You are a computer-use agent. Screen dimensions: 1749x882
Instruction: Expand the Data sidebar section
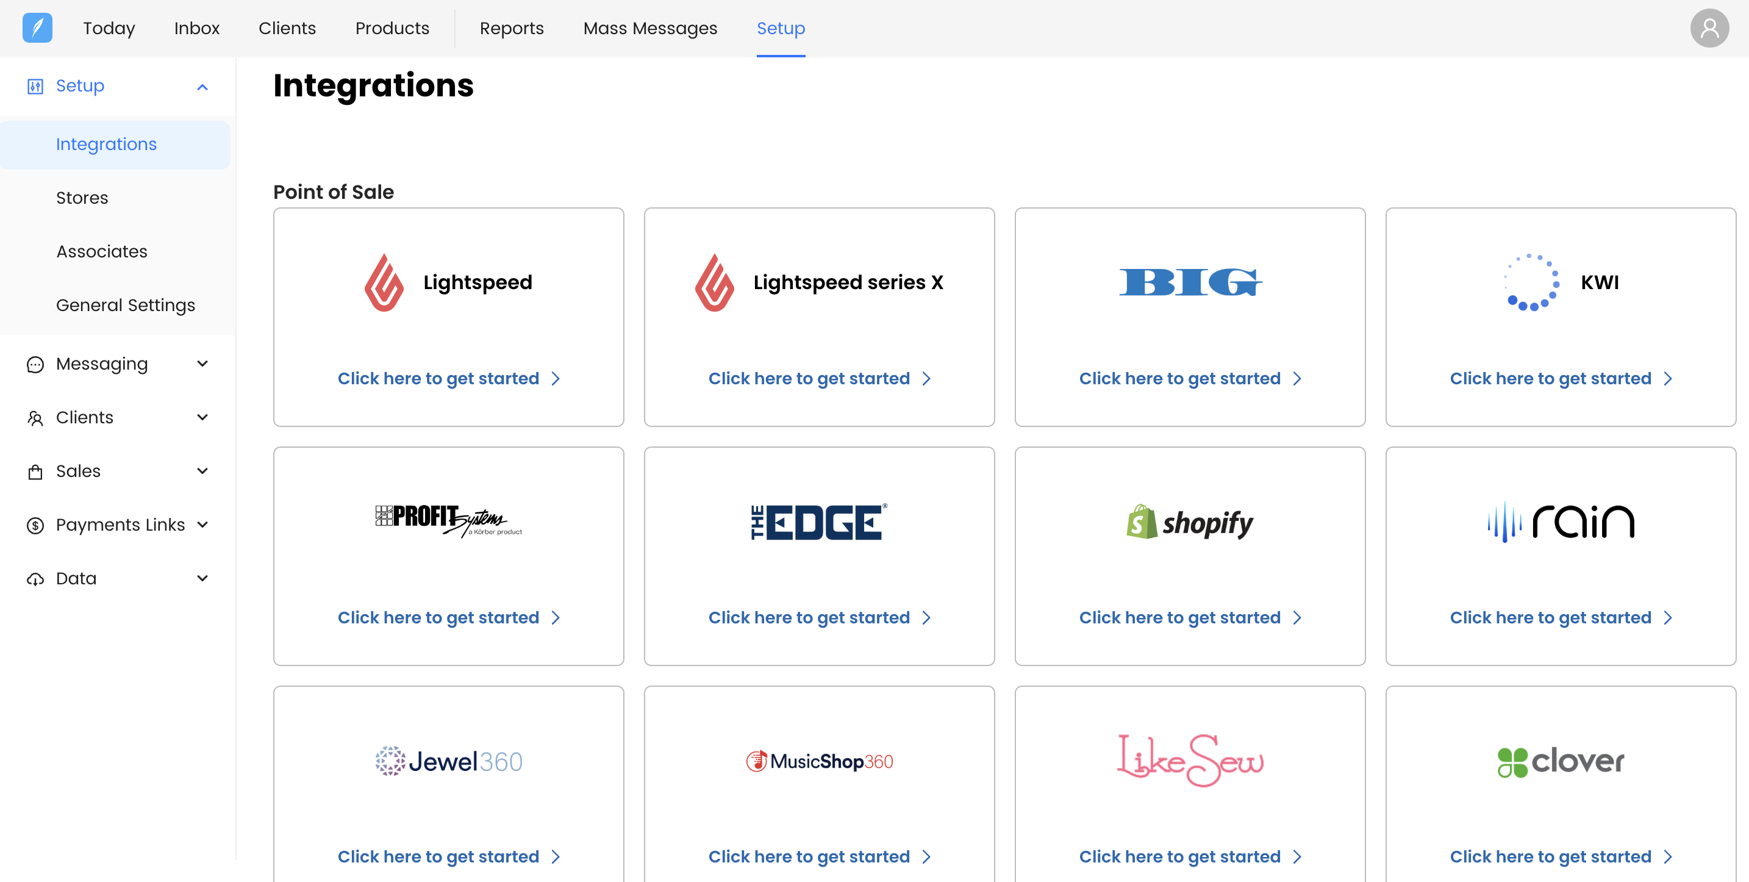[202, 578]
